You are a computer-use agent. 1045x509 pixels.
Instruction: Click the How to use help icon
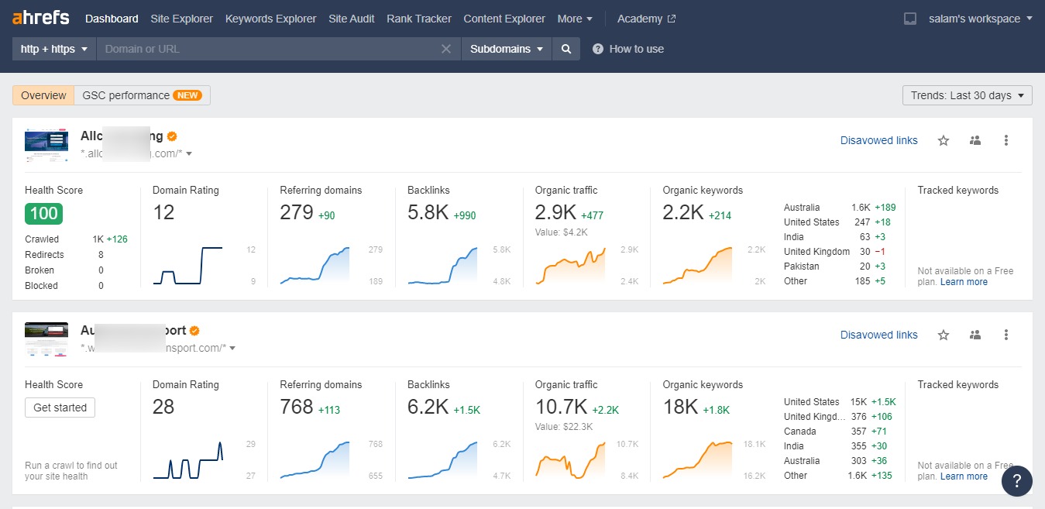tap(598, 49)
